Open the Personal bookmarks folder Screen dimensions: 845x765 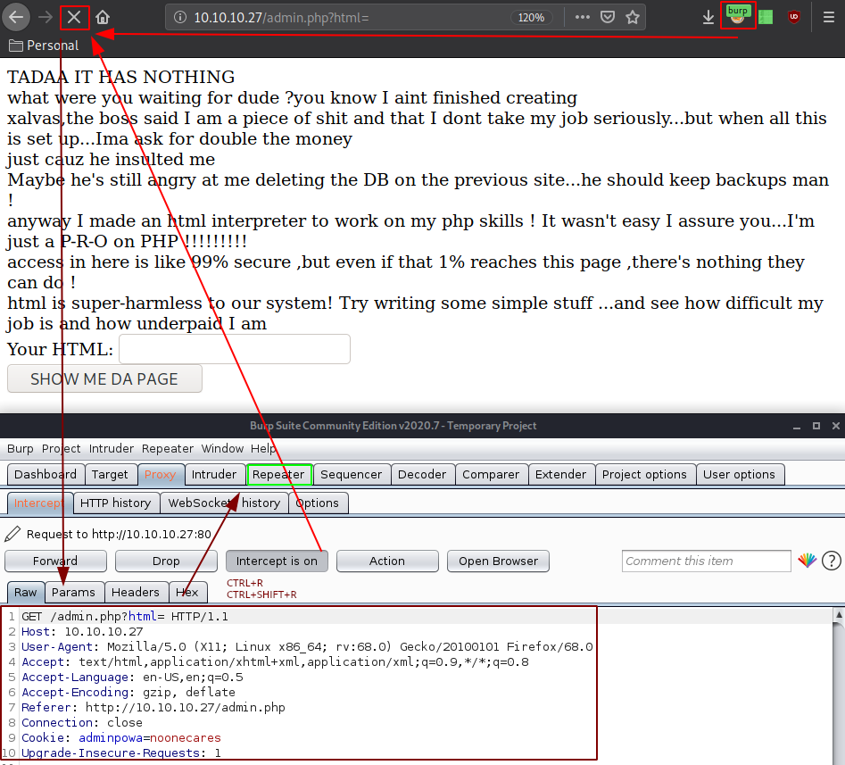[44, 46]
